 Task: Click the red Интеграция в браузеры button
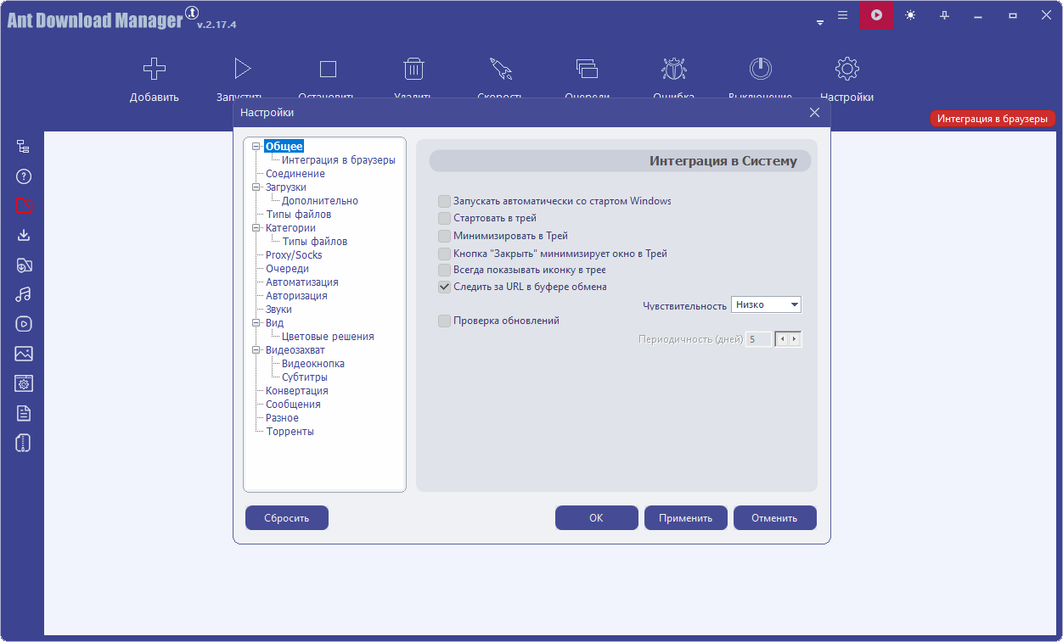(x=993, y=119)
